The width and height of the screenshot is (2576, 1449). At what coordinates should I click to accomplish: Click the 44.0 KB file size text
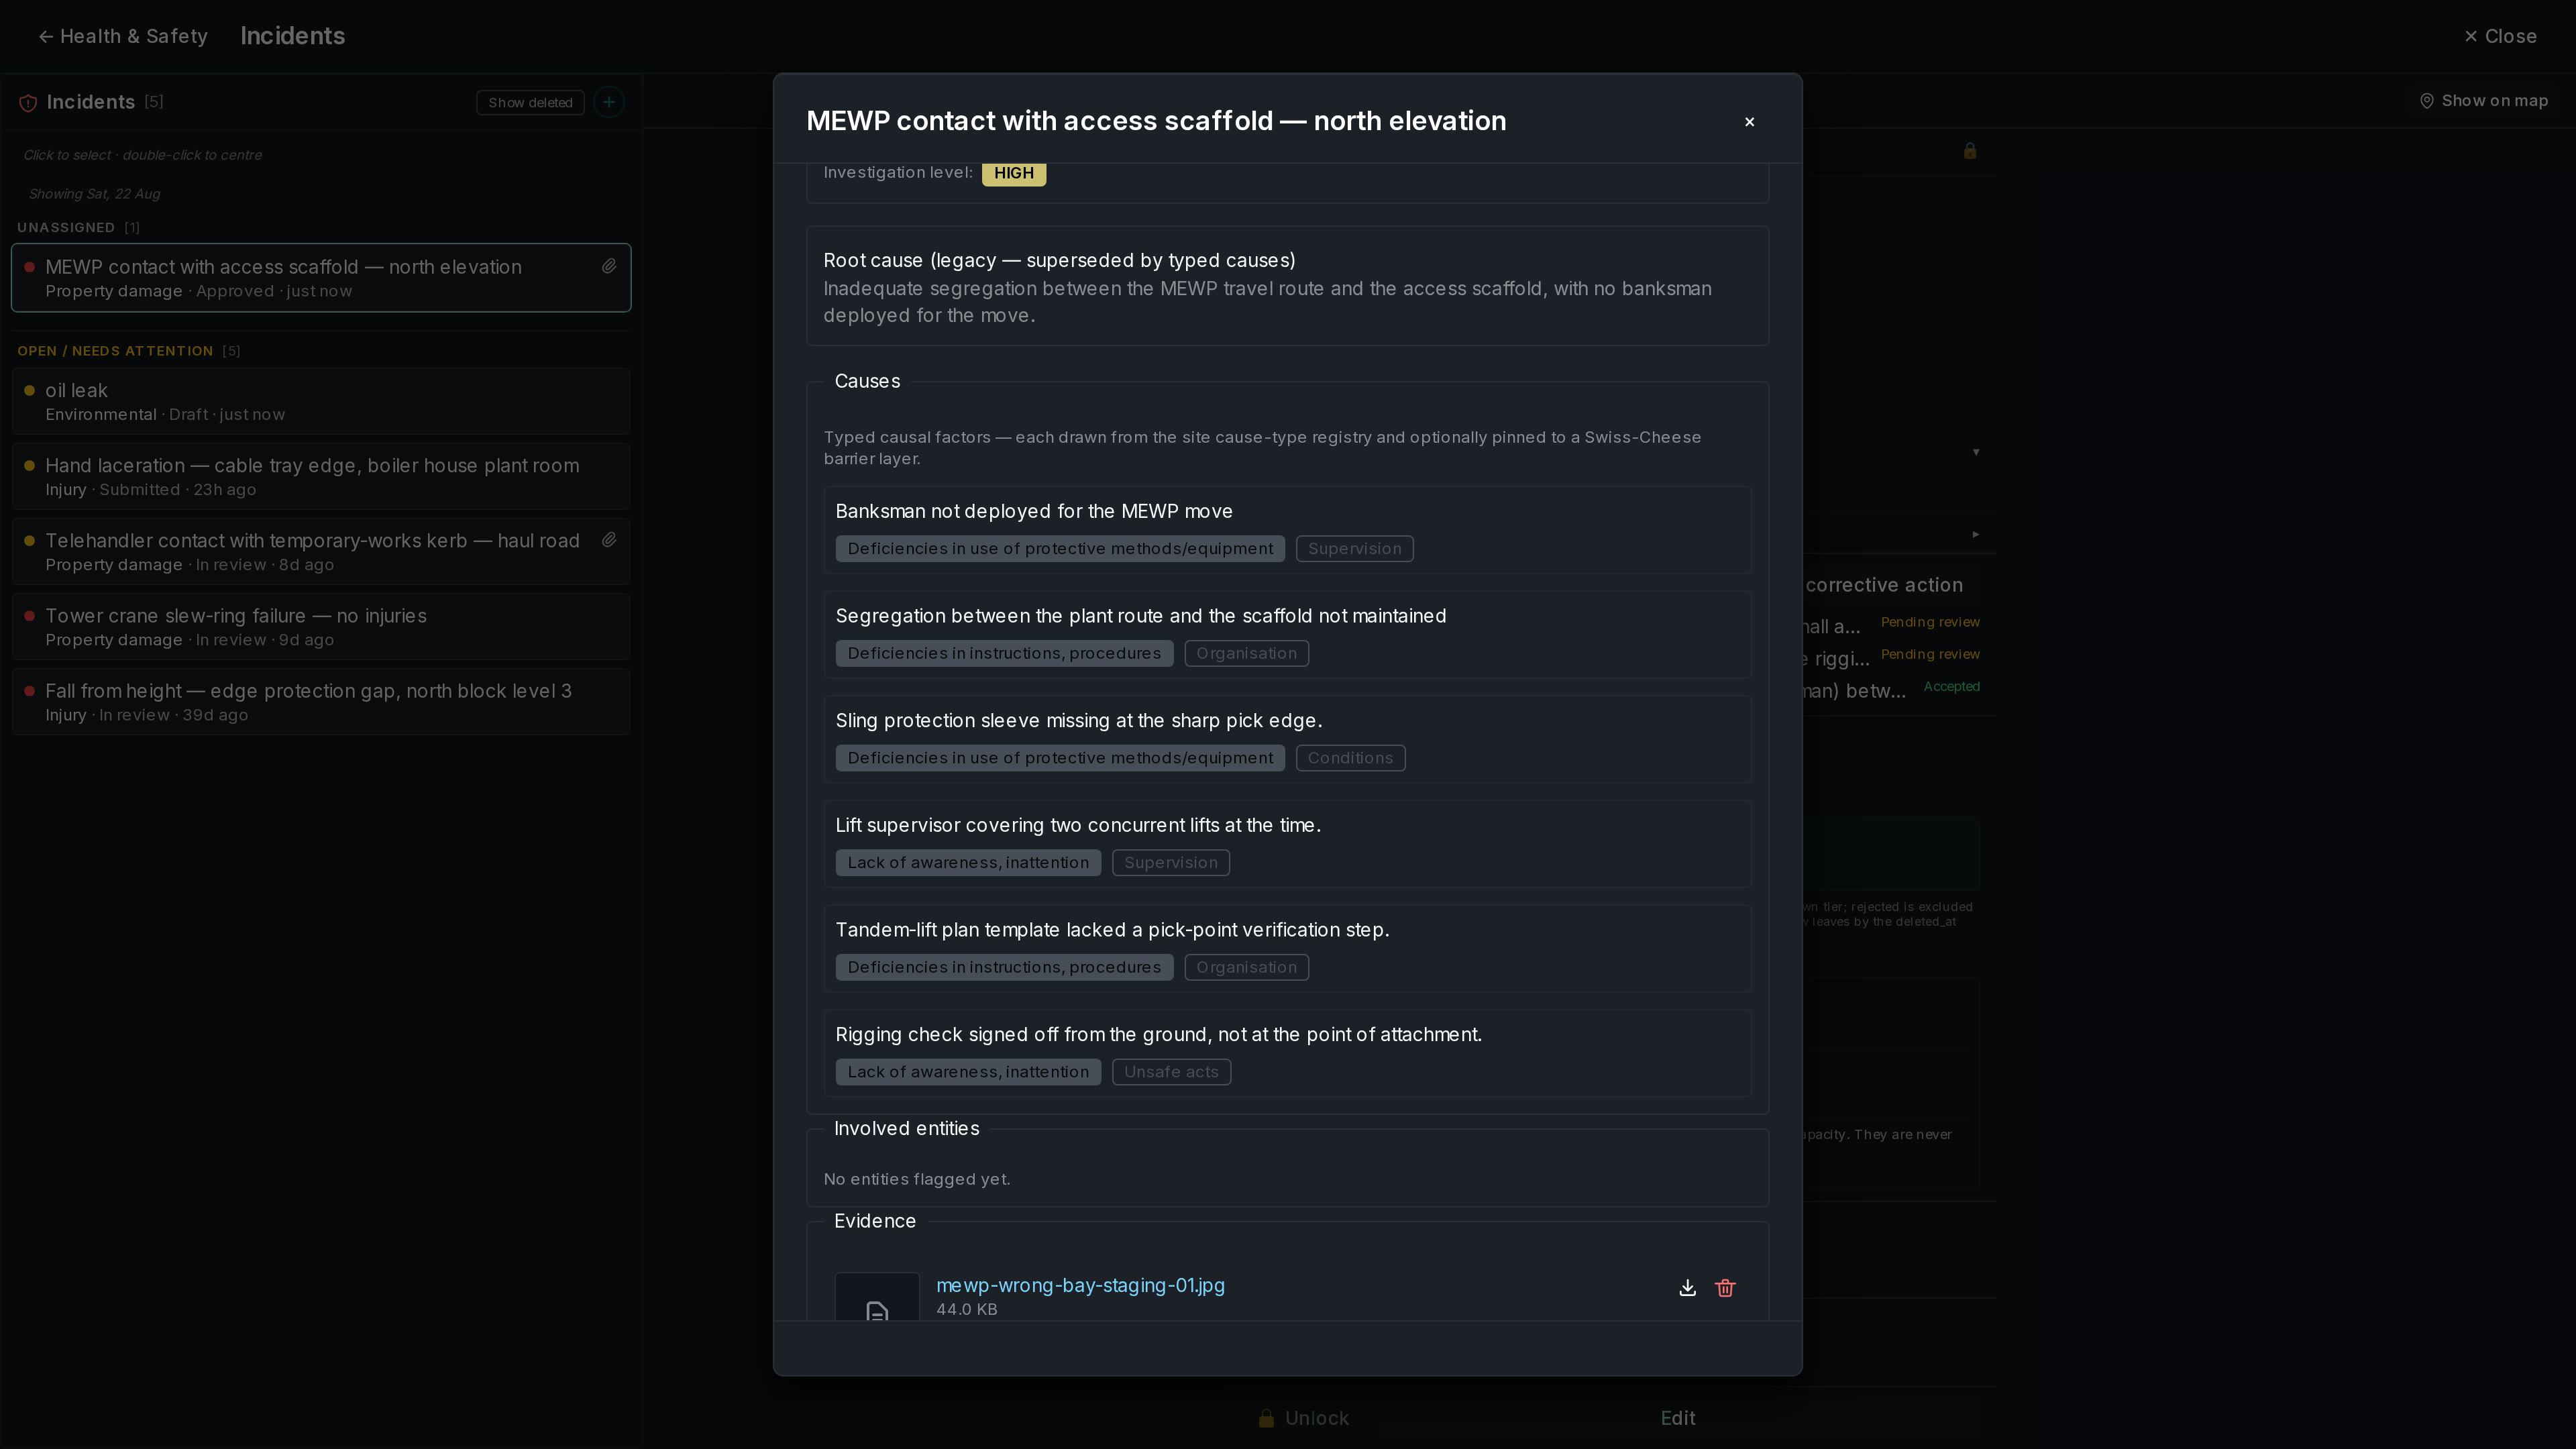[966, 1309]
